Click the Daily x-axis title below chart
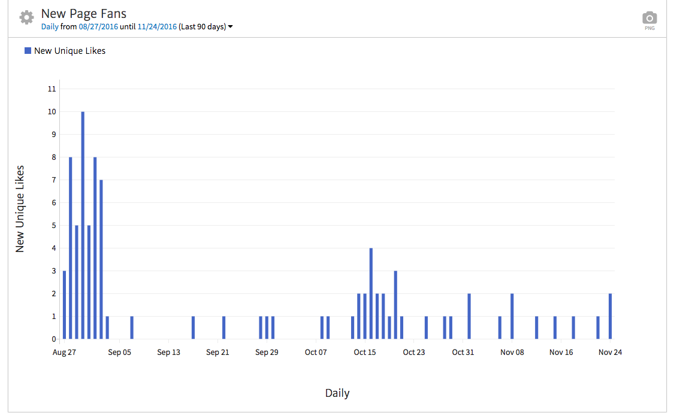 tap(337, 393)
